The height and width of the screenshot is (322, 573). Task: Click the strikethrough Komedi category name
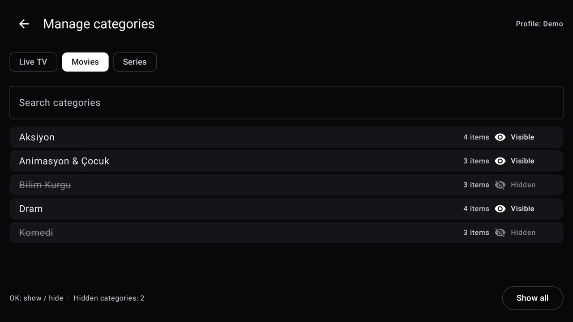pos(36,233)
